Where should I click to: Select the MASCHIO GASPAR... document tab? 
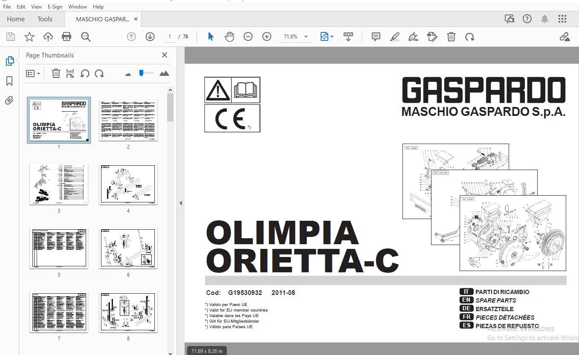[103, 19]
